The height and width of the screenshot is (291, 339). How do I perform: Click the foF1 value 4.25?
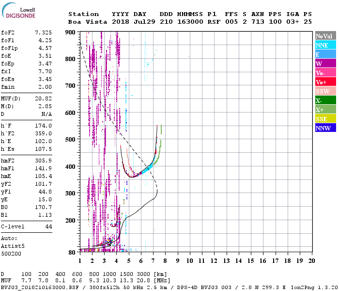click(45, 40)
